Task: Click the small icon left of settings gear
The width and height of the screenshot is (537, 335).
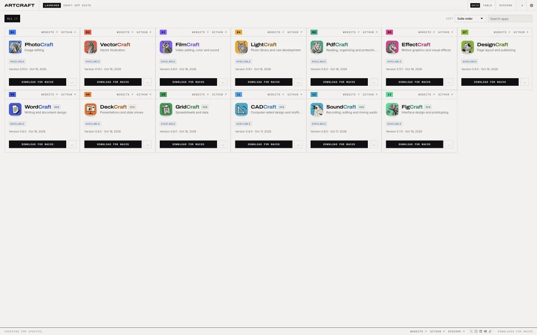Action: point(522,5)
